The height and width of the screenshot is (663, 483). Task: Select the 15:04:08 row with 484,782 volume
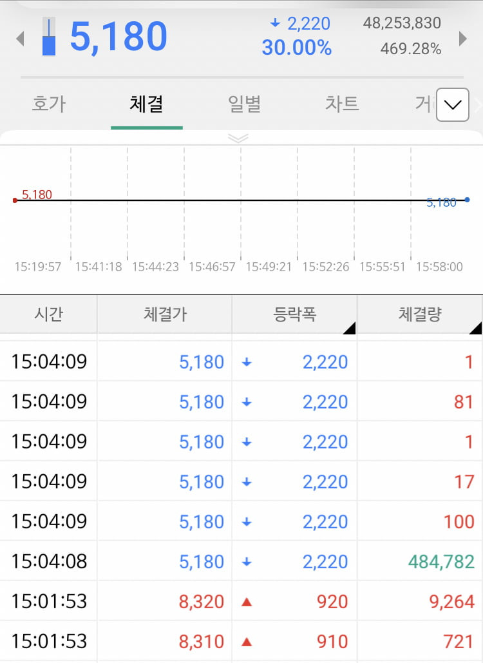pyautogui.click(x=241, y=562)
